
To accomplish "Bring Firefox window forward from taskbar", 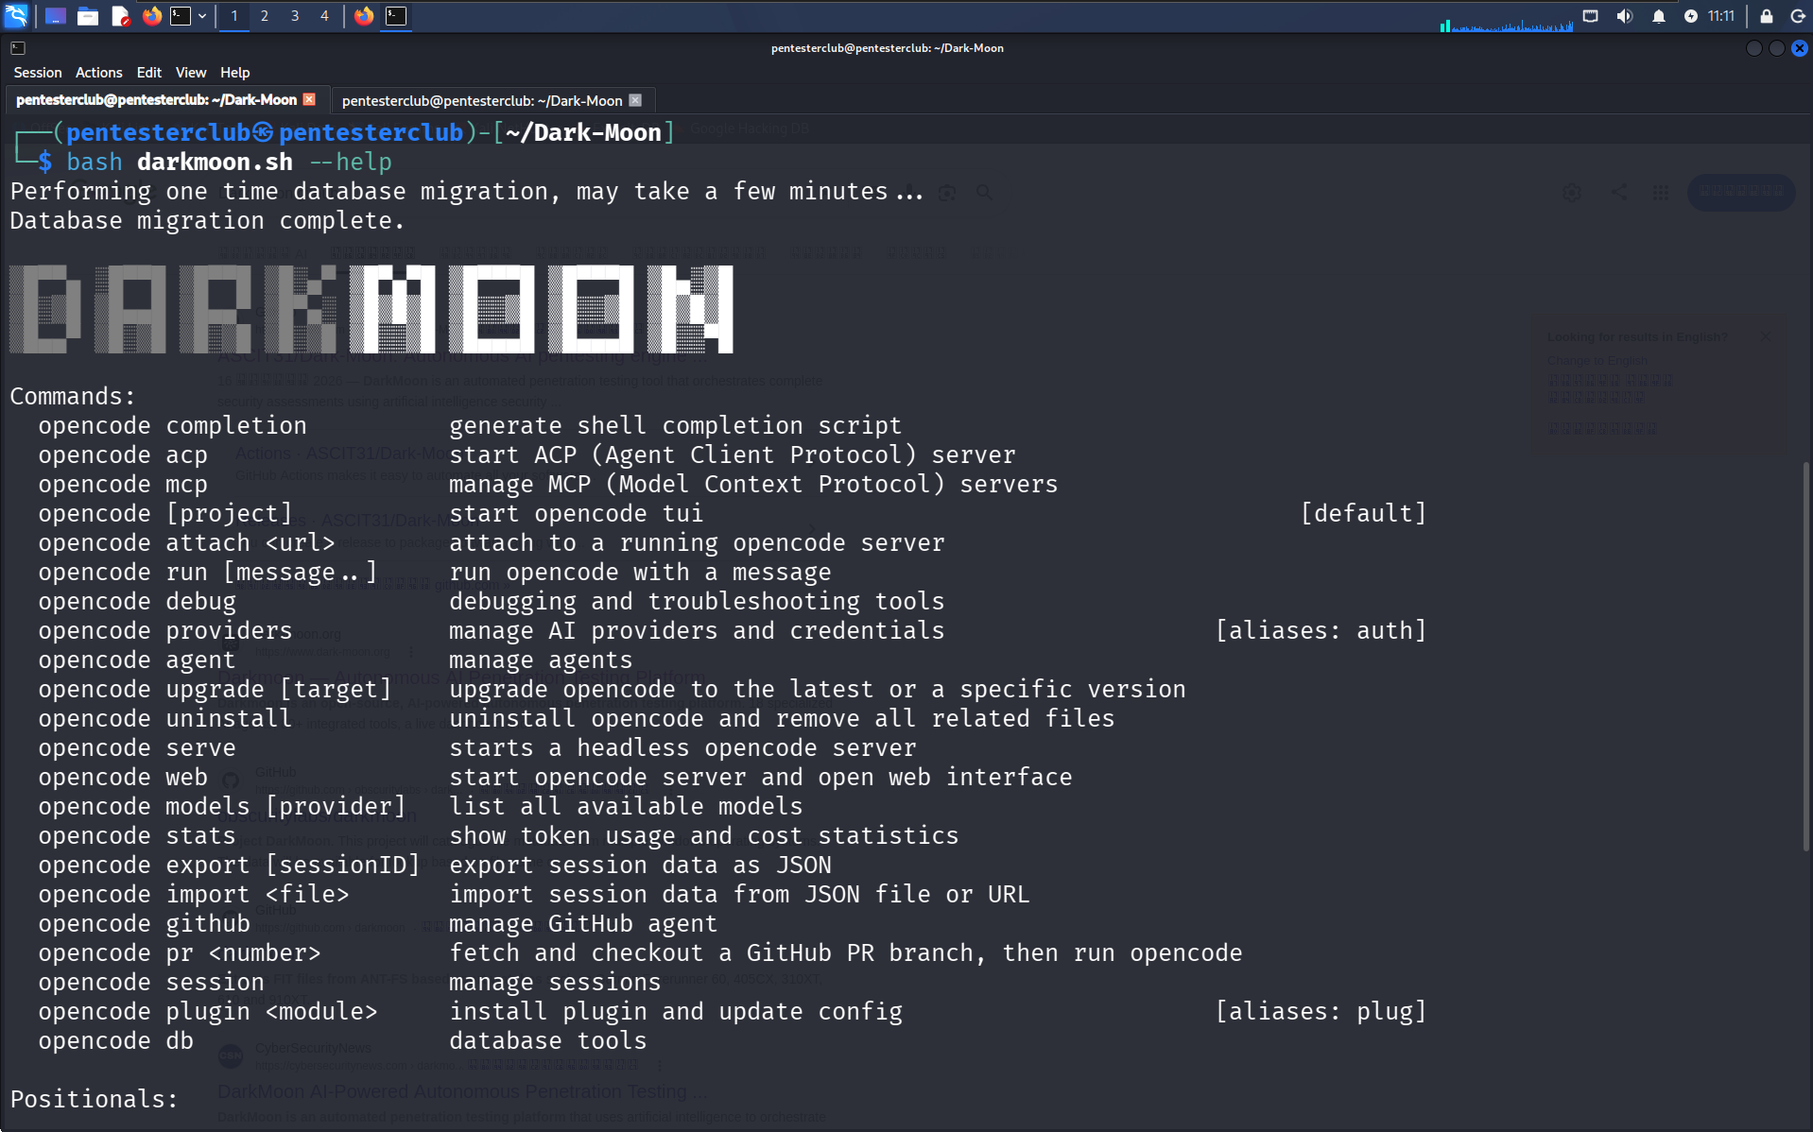I will pyautogui.click(x=364, y=16).
